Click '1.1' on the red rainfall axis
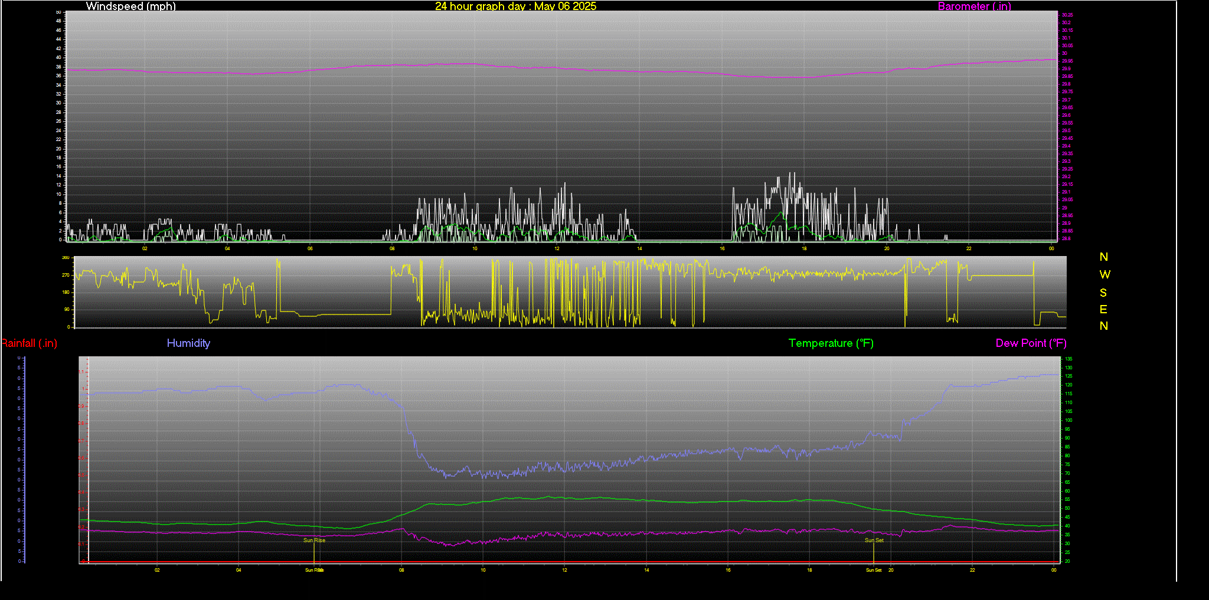The height and width of the screenshot is (600, 1209). (x=81, y=372)
